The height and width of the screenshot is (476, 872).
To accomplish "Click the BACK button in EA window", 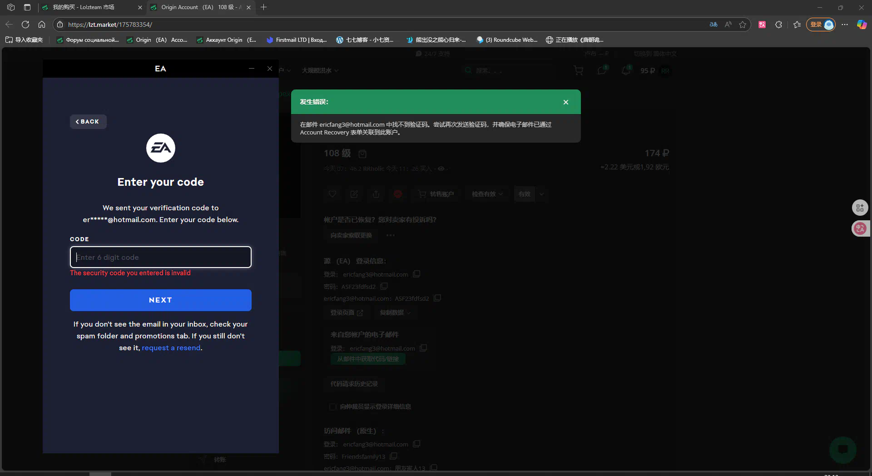I will (88, 122).
